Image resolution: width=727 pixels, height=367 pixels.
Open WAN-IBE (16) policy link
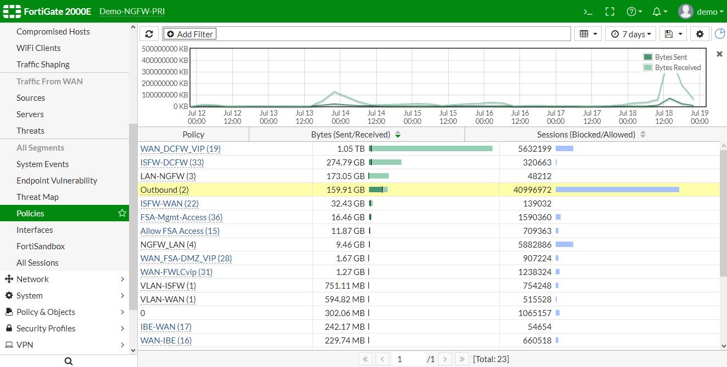pos(166,340)
